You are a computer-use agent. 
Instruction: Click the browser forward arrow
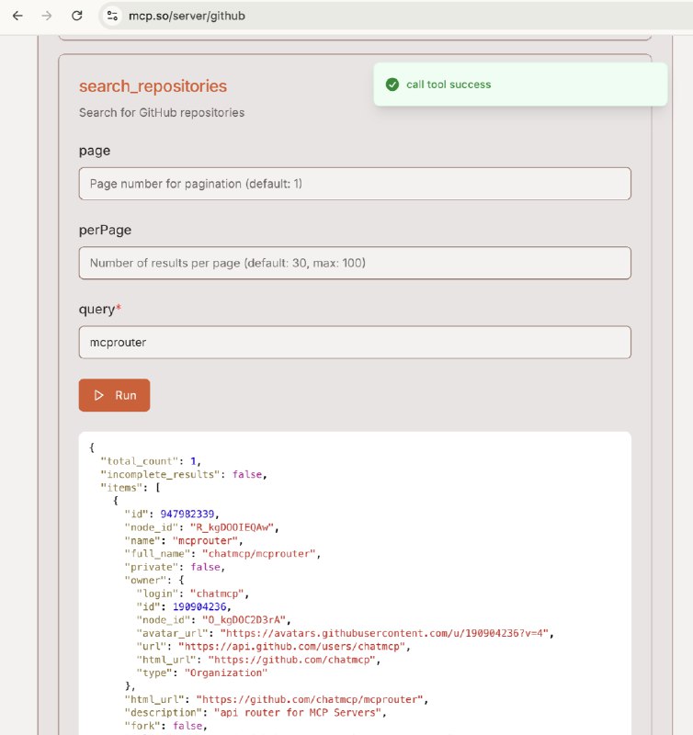pyautogui.click(x=47, y=16)
